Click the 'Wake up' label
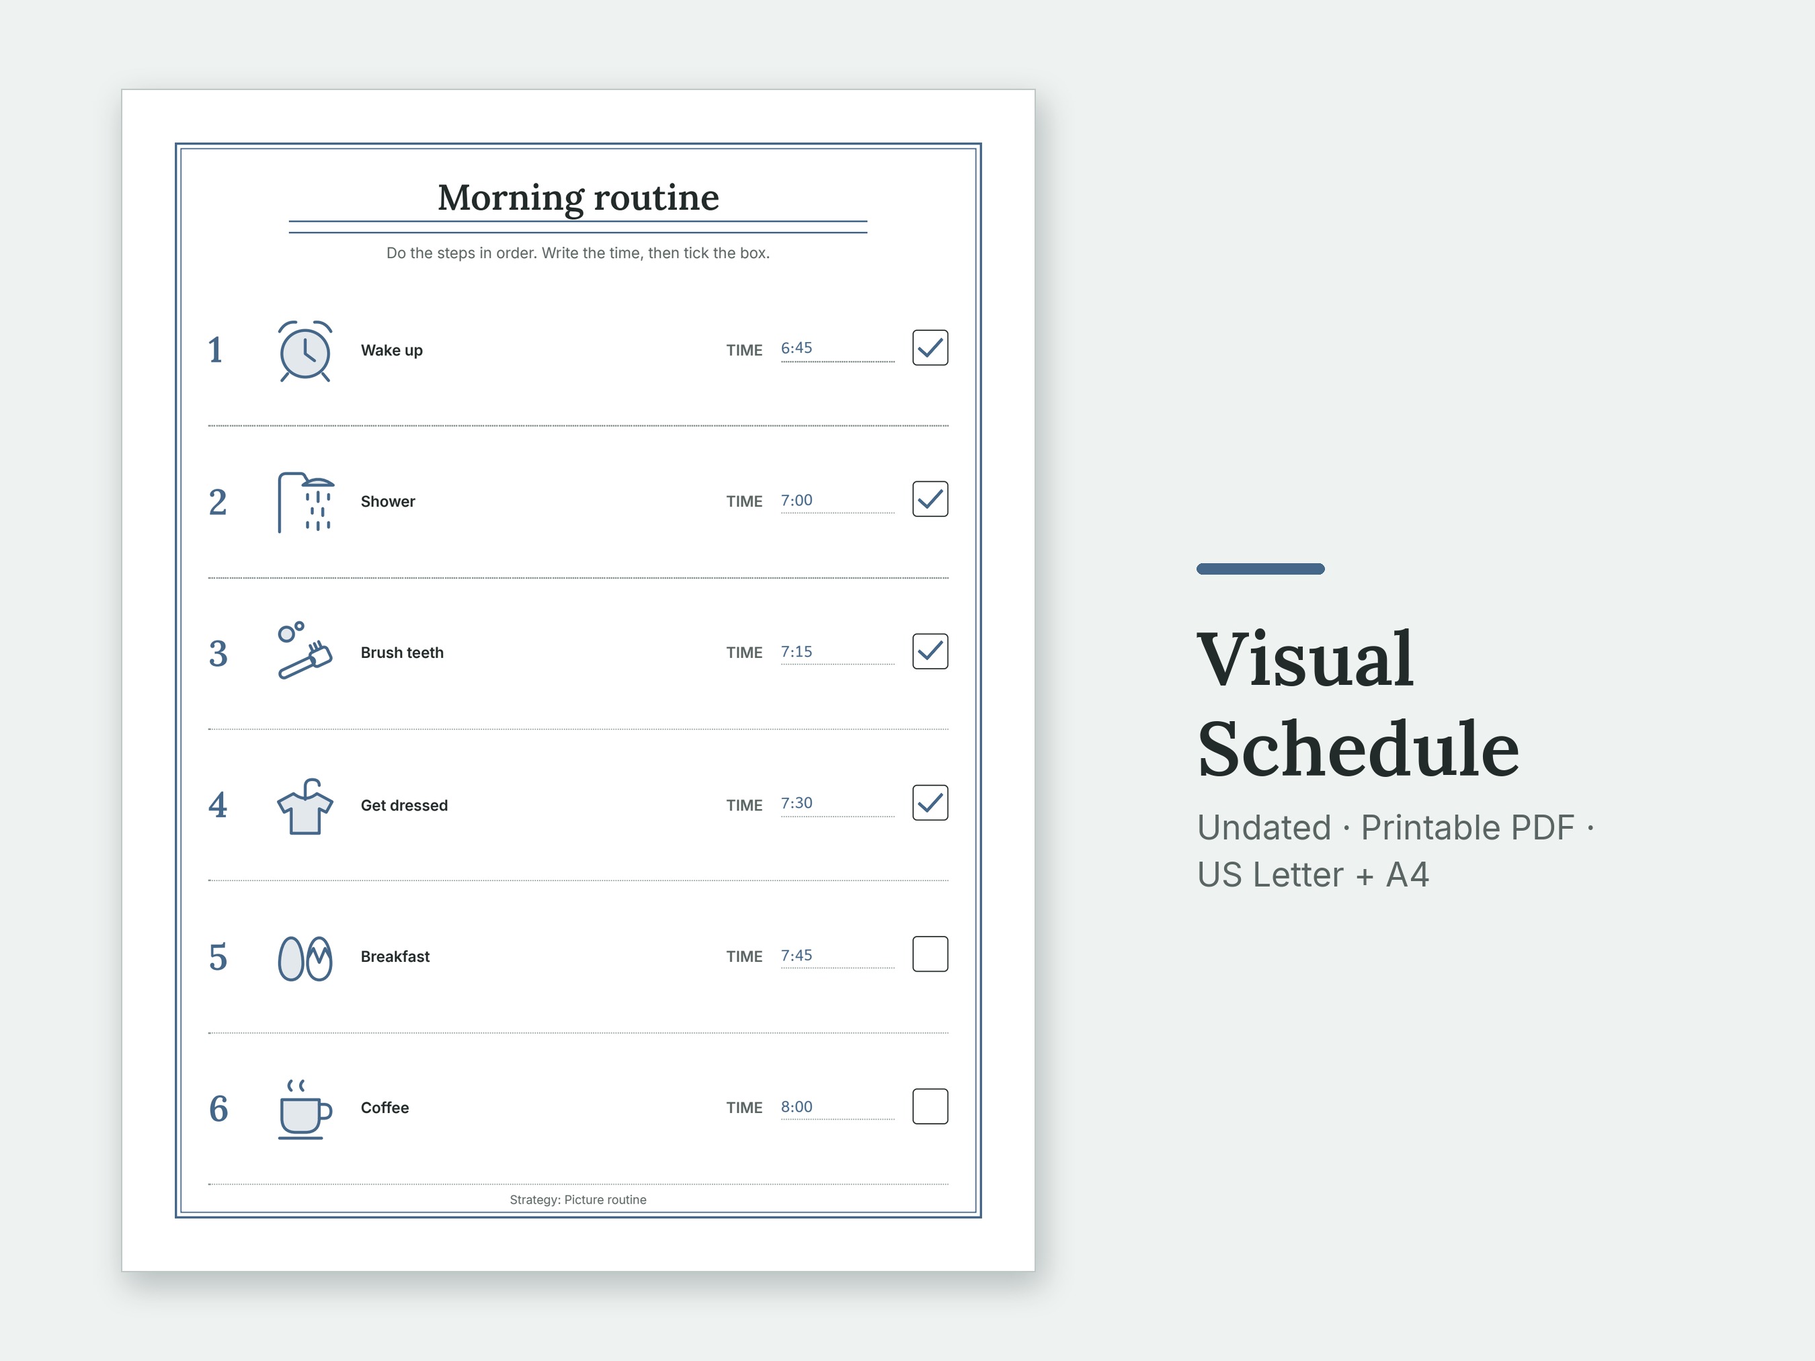This screenshot has height=1361, width=1815. pos(391,350)
